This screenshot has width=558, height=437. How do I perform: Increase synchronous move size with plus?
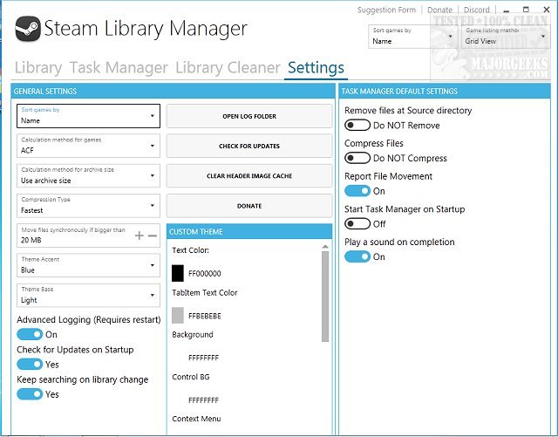[x=139, y=236]
